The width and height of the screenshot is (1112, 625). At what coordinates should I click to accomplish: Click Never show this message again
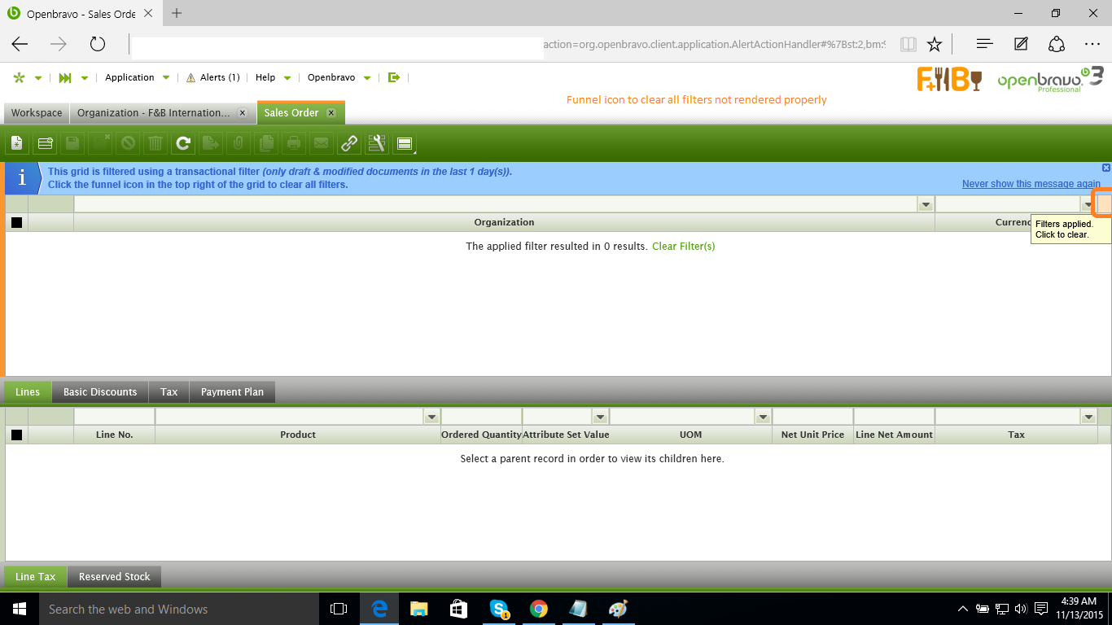[x=1031, y=184]
